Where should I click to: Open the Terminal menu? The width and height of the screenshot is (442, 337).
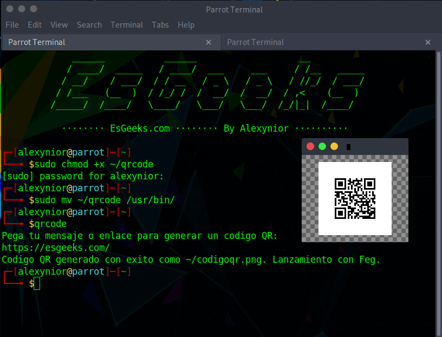(x=126, y=25)
